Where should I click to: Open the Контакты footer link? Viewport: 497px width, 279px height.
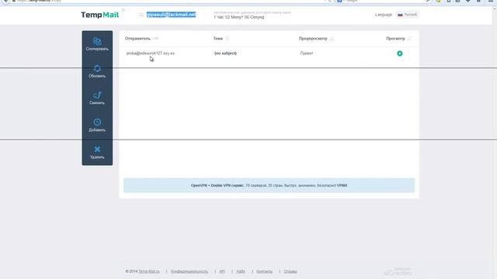pyautogui.click(x=264, y=271)
